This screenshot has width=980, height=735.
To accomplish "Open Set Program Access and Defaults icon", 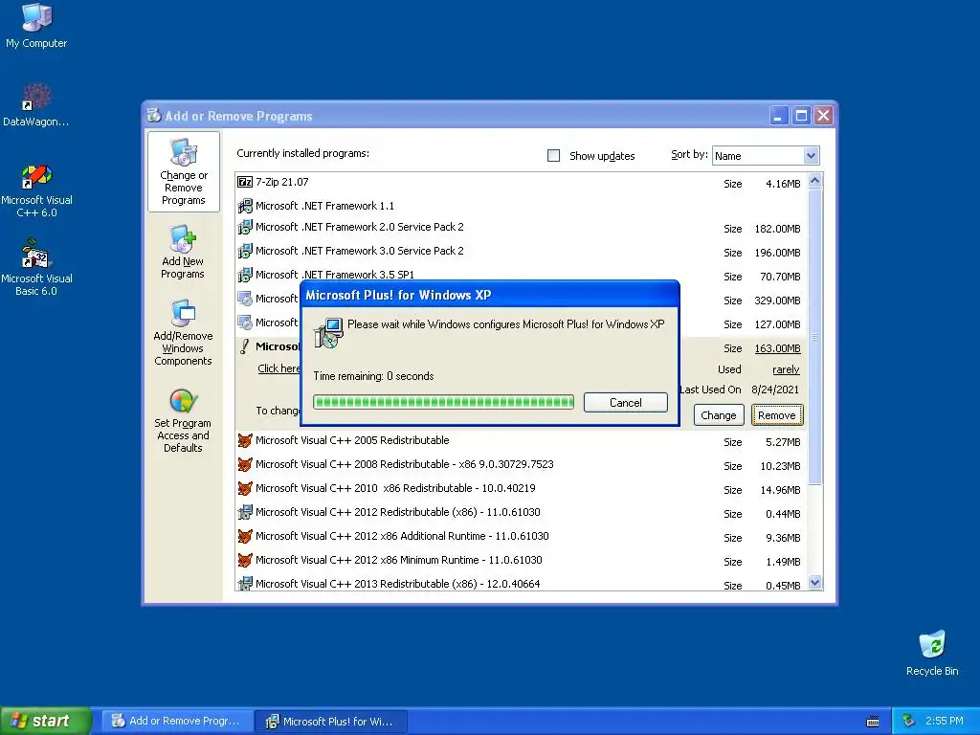I will [x=183, y=420].
